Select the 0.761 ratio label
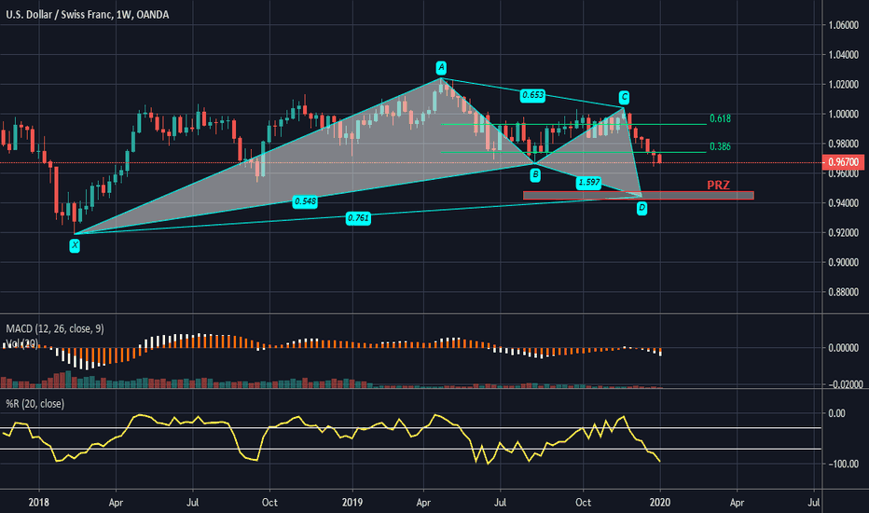Screen dimensions: 869x513 coord(357,218)
